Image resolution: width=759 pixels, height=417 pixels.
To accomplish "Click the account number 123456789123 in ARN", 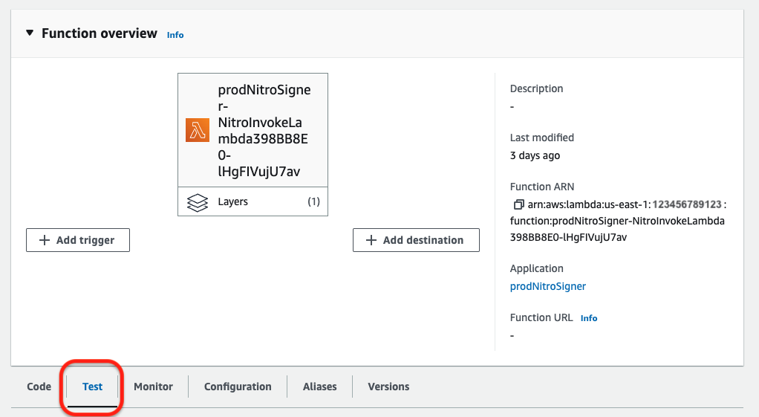I will pyautogui.click(x=687, y=204).
